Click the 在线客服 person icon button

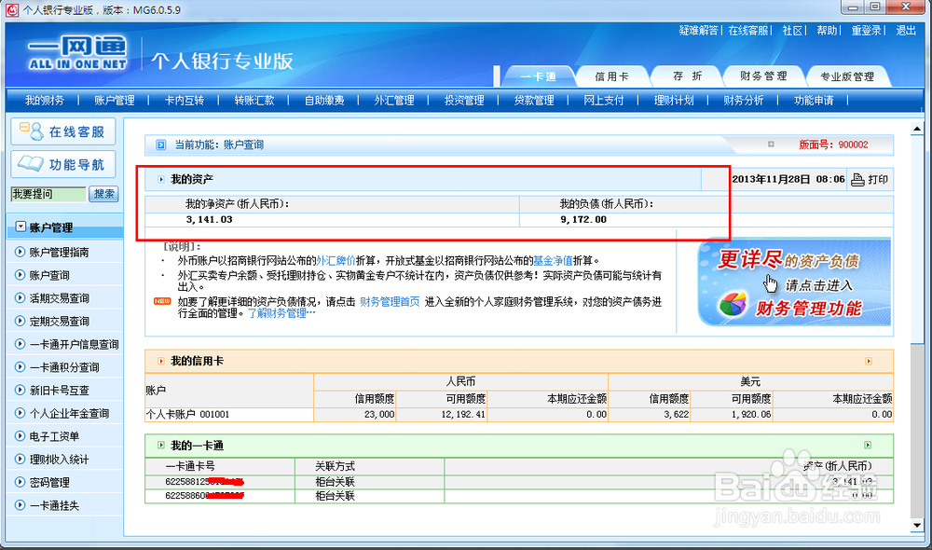[x=63, y=131]
